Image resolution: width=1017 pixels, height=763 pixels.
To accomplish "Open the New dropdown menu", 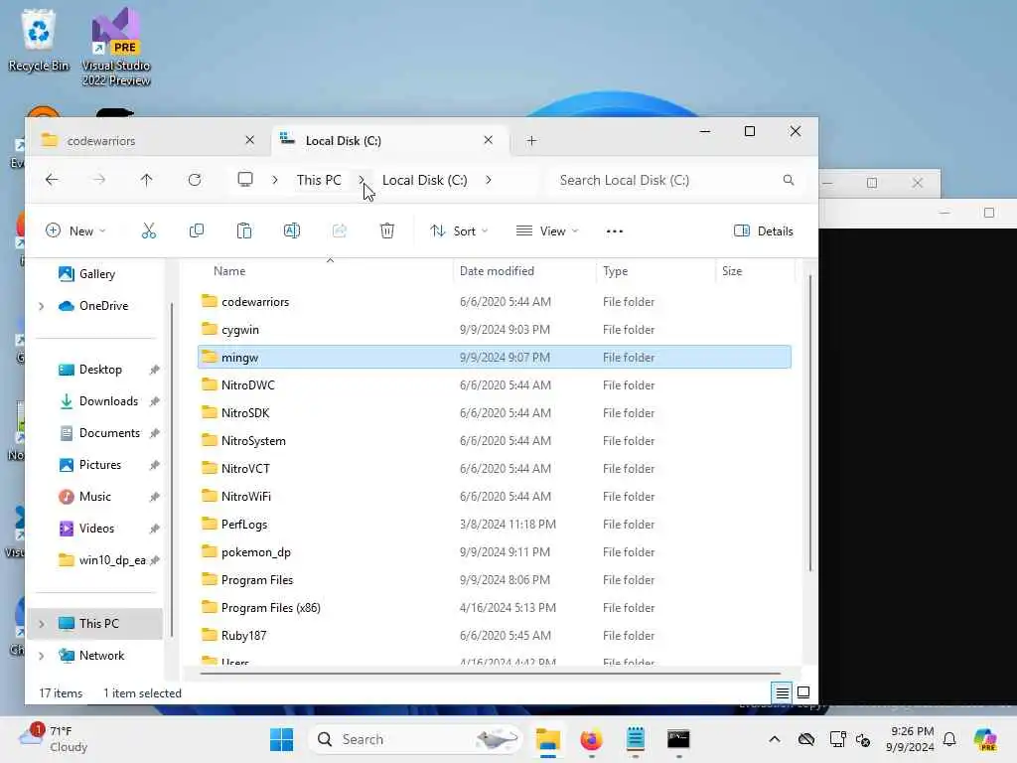I will point(75,230).
